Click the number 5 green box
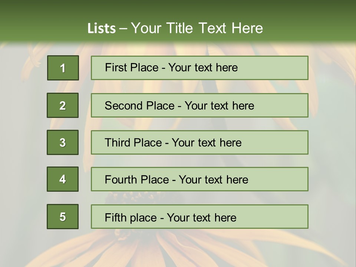Image resolution: width=356 pixels, height=267 pixels. (63, 217)
